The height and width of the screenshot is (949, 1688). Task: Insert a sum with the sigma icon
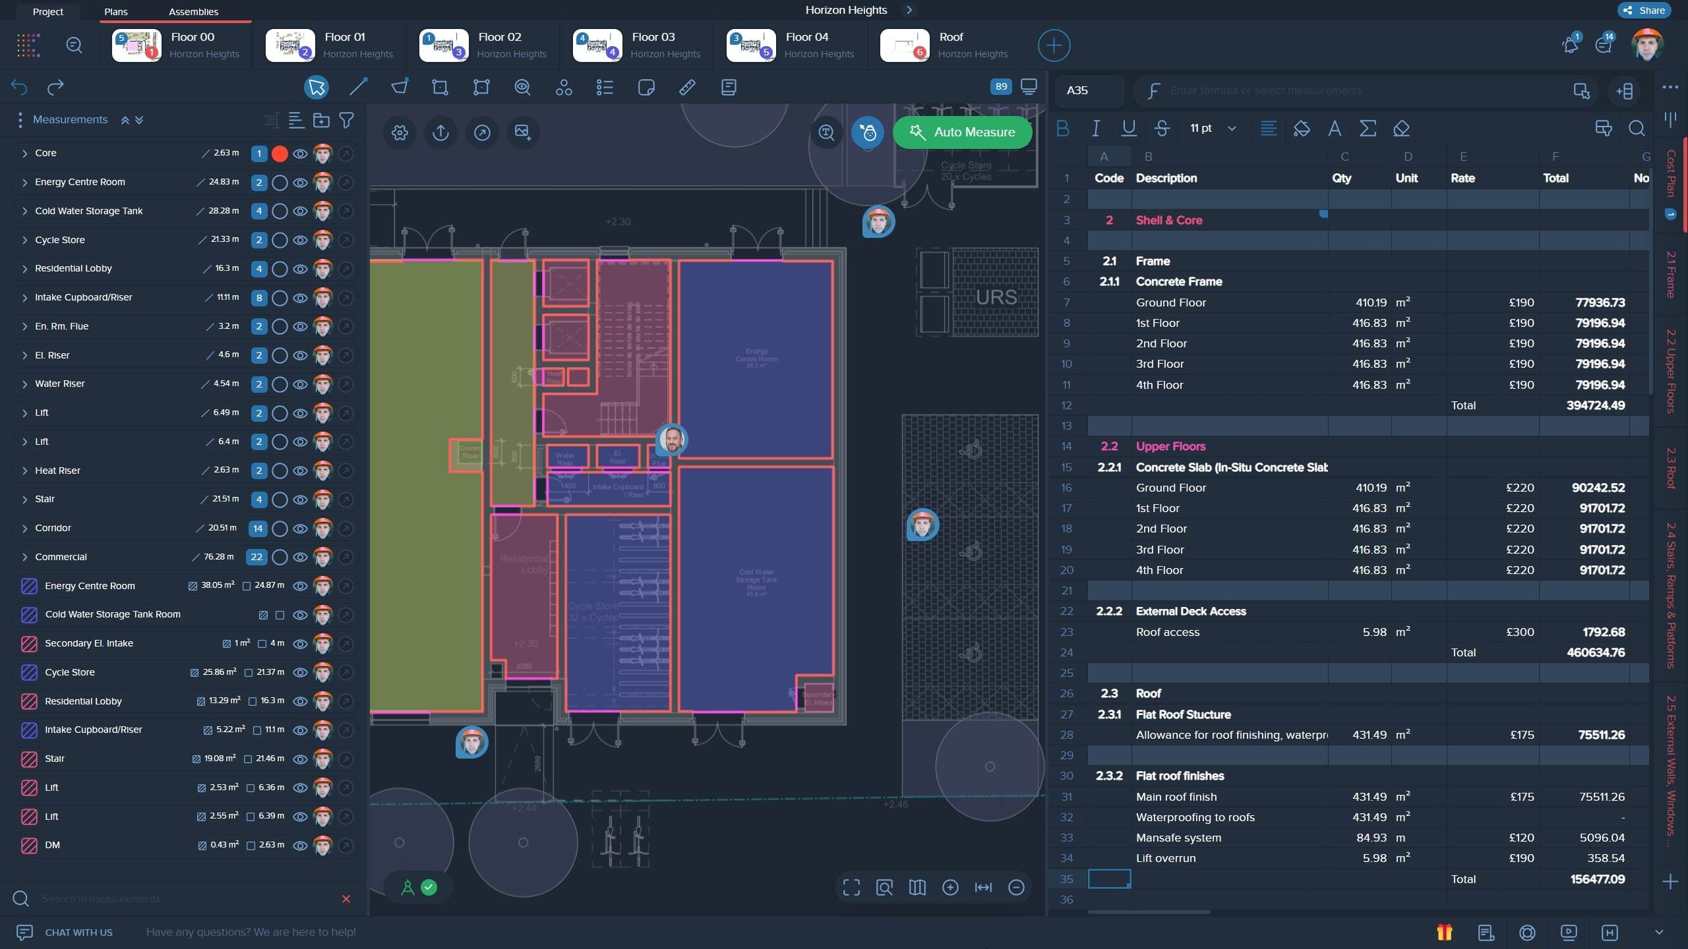click(1368, 129)
